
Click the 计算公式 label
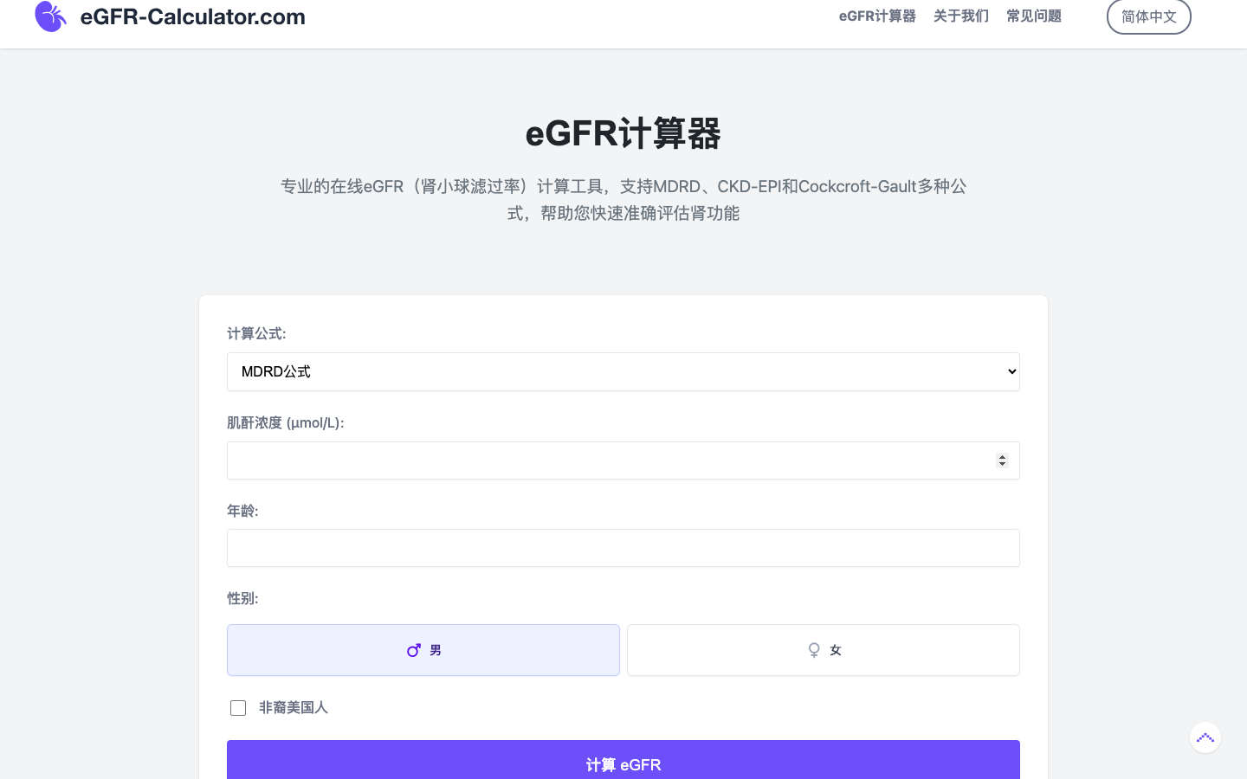[x=256, y=333]
